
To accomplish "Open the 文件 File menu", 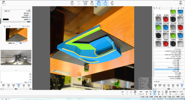I will pos(183,97).
